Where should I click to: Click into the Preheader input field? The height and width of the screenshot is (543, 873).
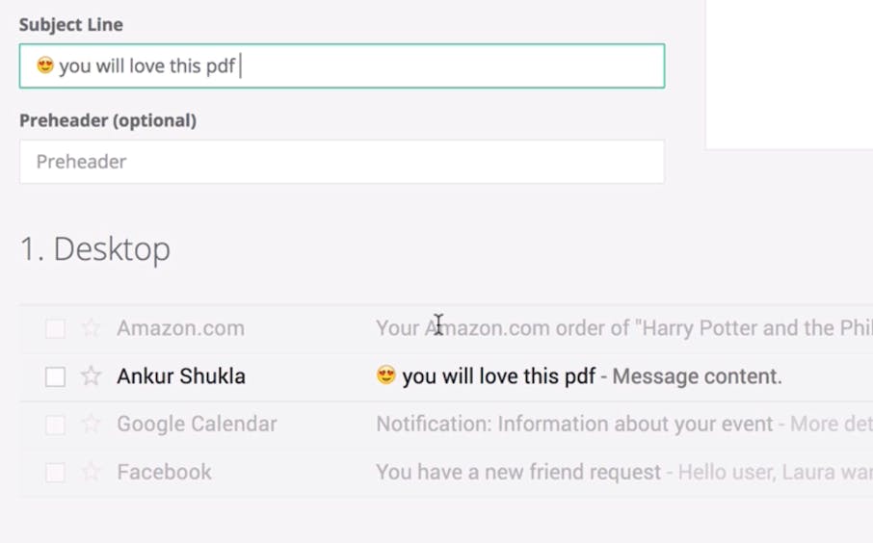[x=341, y=162]
